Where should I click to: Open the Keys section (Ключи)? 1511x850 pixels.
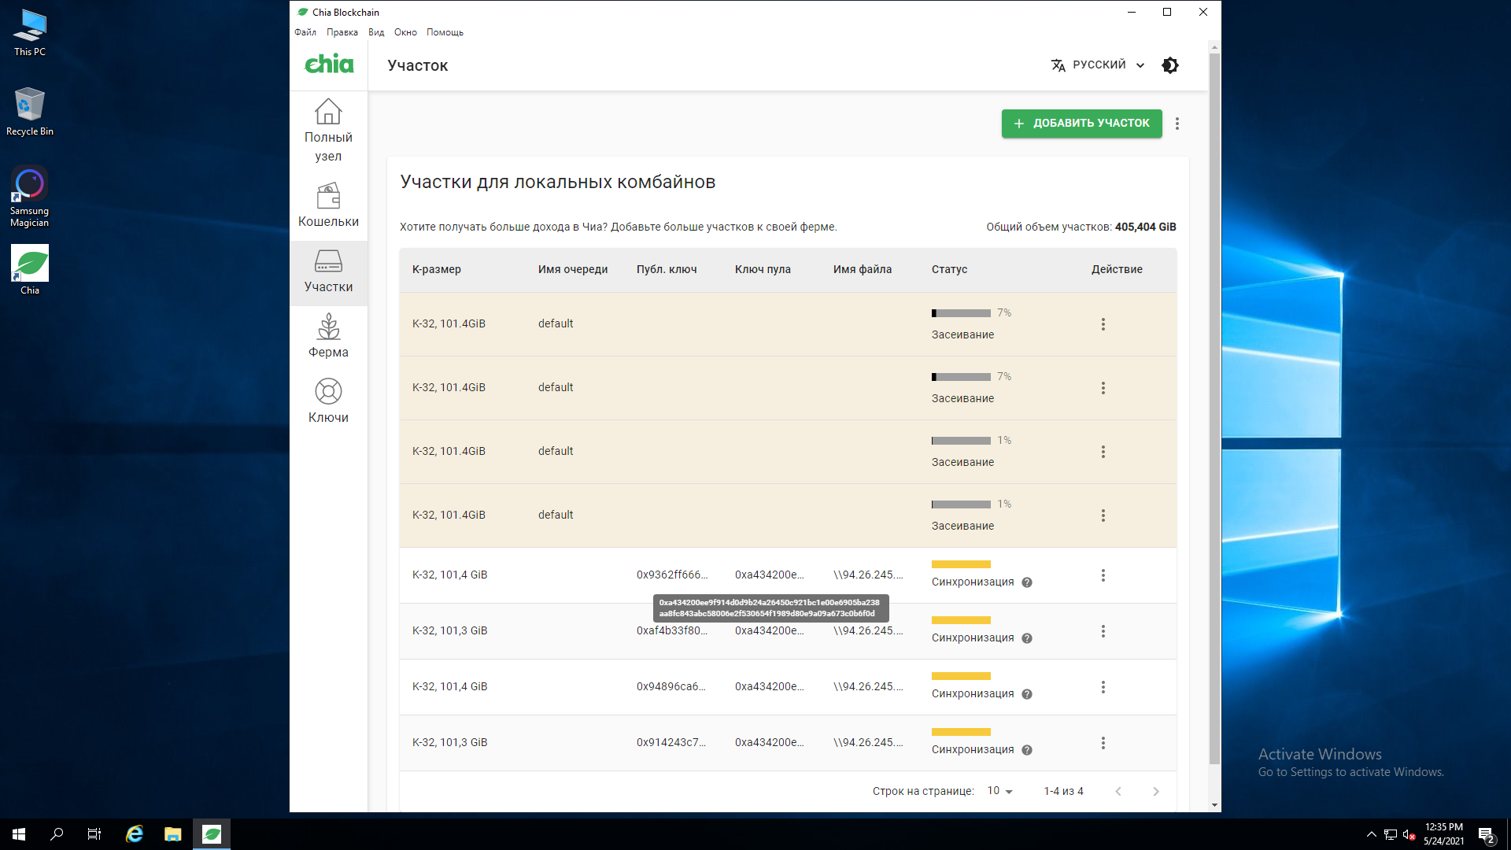point(328,402)
